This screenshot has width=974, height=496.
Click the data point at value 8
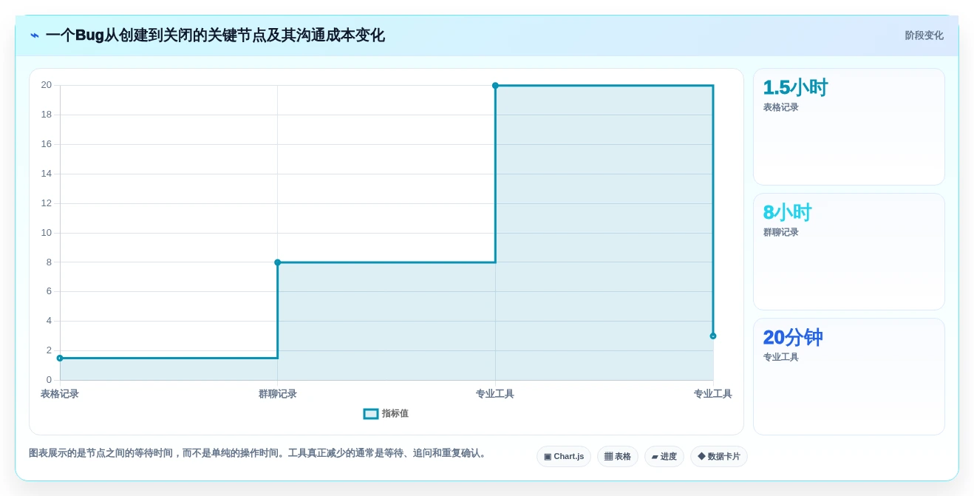point(278,262)
